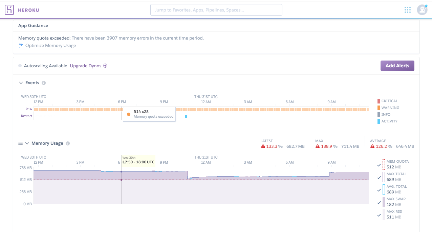Click the 0 MB y-axis label
Image resolution: width=432 pixels, height=232 pixels.
(27, 204)
